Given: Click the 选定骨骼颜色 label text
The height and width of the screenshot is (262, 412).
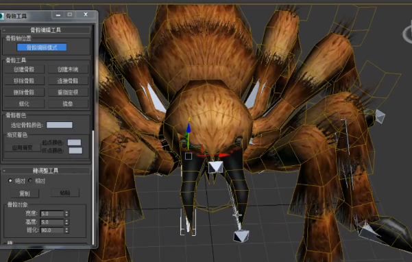Looking at the screenshot, I should [x=27, y=125].
